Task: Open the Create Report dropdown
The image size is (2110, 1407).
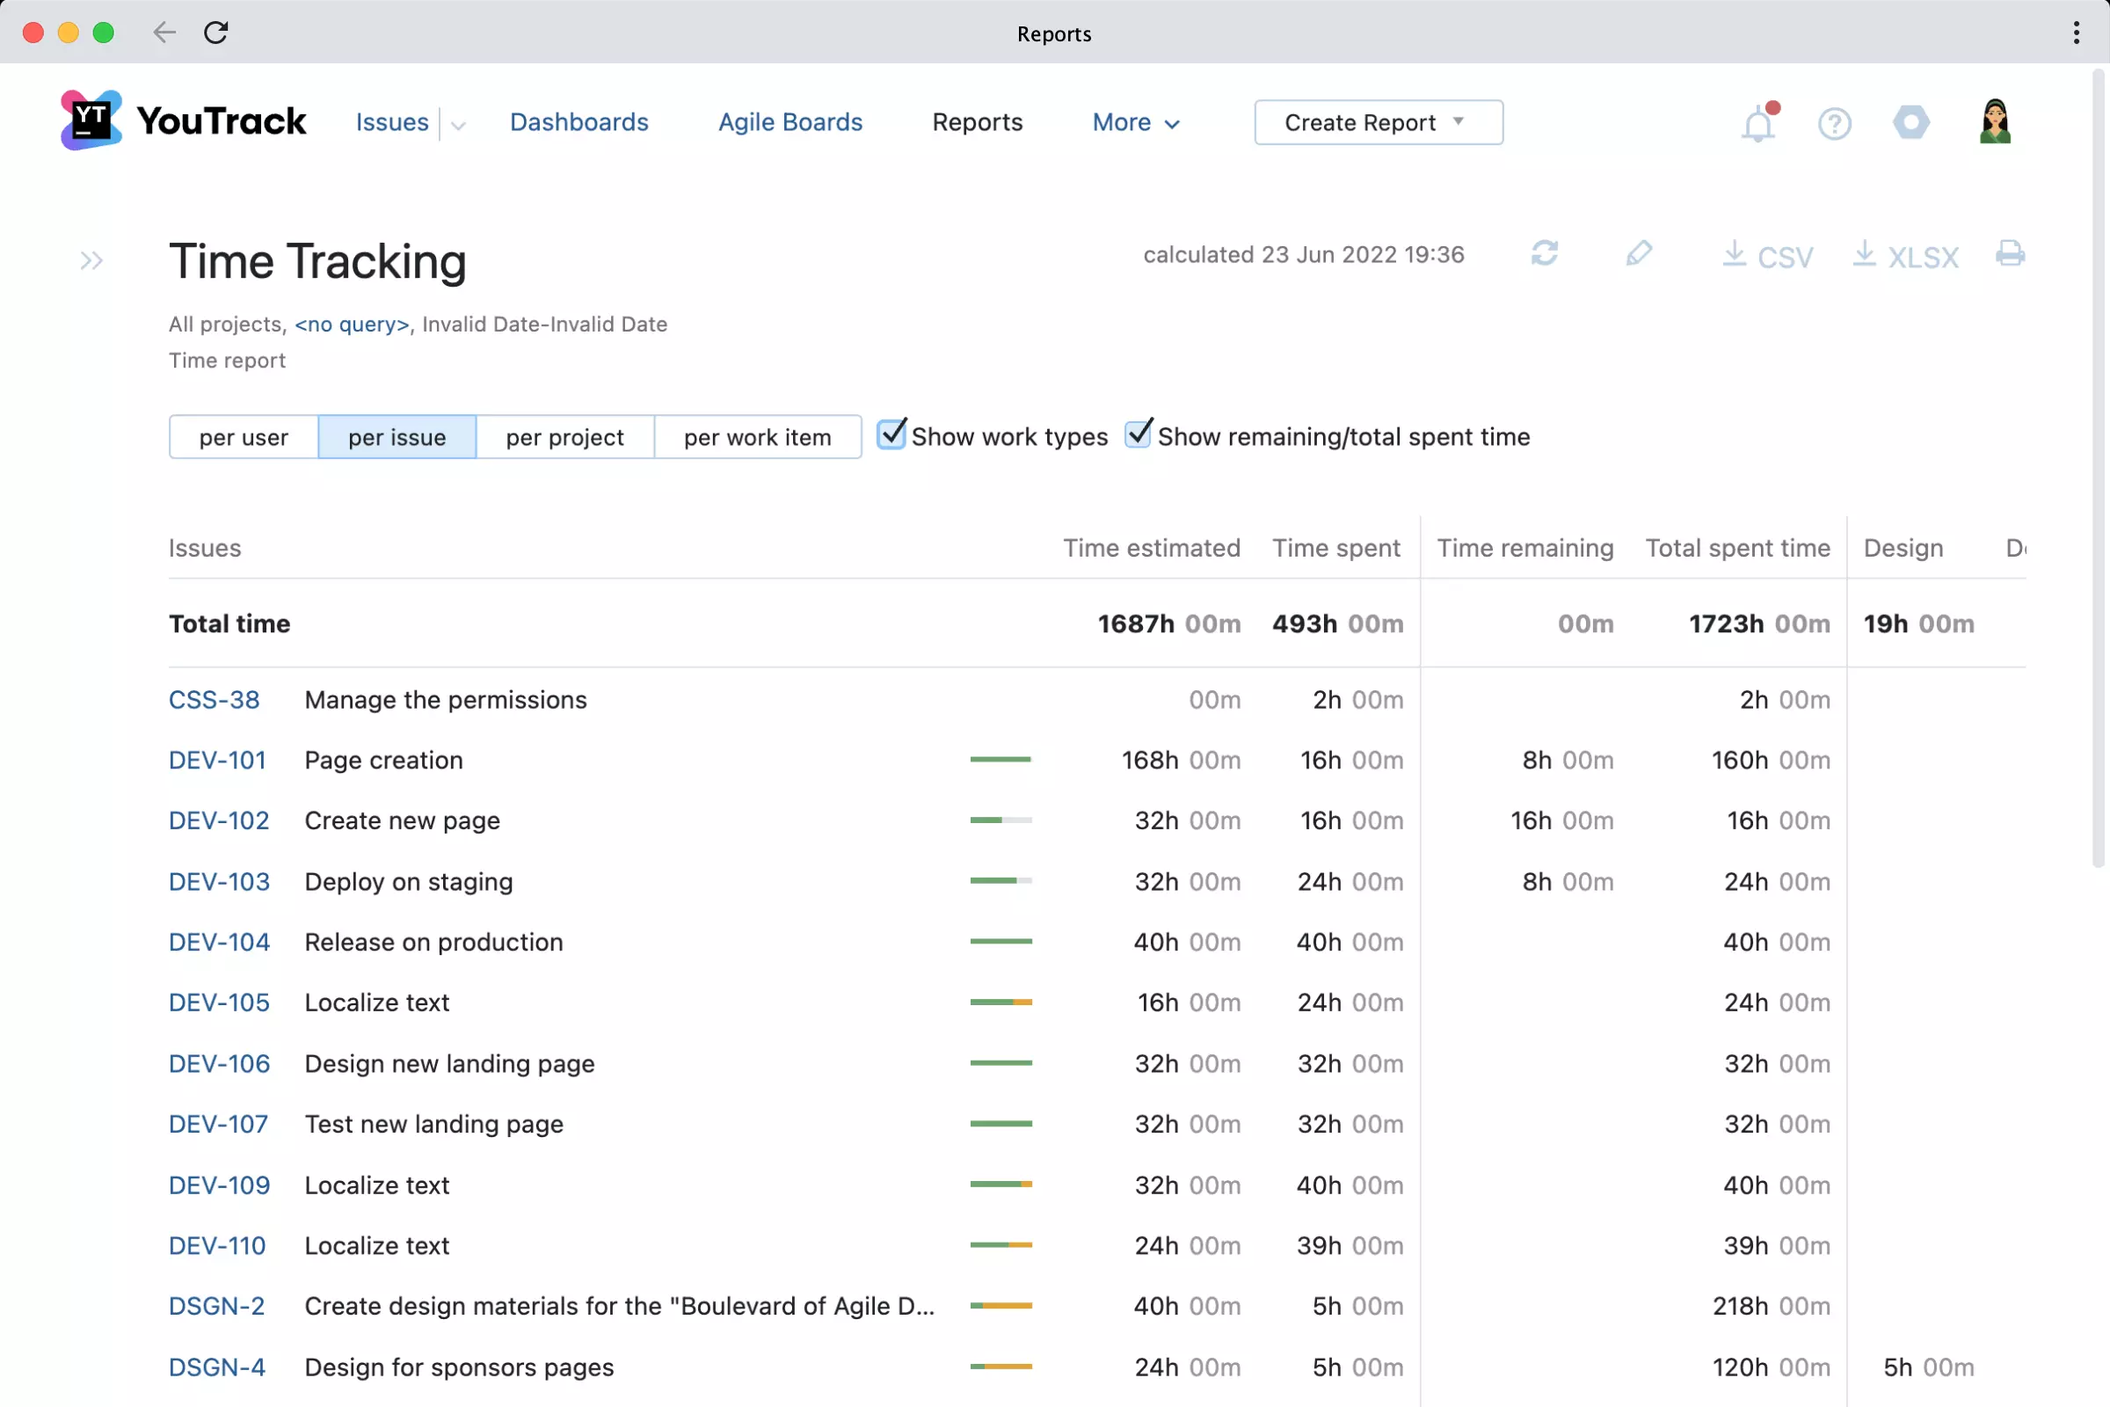Action: coord(1459,121)
